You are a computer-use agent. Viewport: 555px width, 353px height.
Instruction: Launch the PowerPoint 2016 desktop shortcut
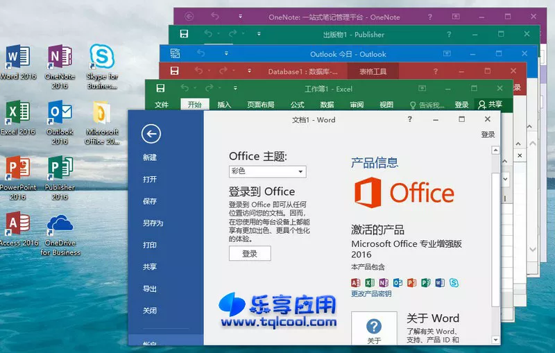tap(18, 178)
